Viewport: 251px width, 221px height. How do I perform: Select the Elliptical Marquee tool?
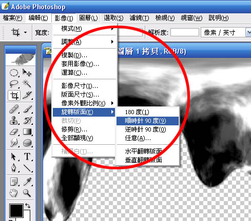point(14,73)
